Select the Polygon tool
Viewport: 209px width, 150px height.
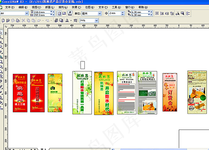click(x=1, y=71)
